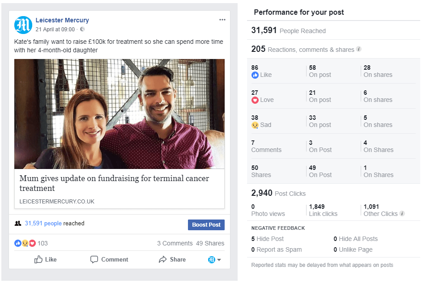The height and width of the screenshot is (283, 422).
Task: Click the 31,591 people reached link
Action: [43, 224]
